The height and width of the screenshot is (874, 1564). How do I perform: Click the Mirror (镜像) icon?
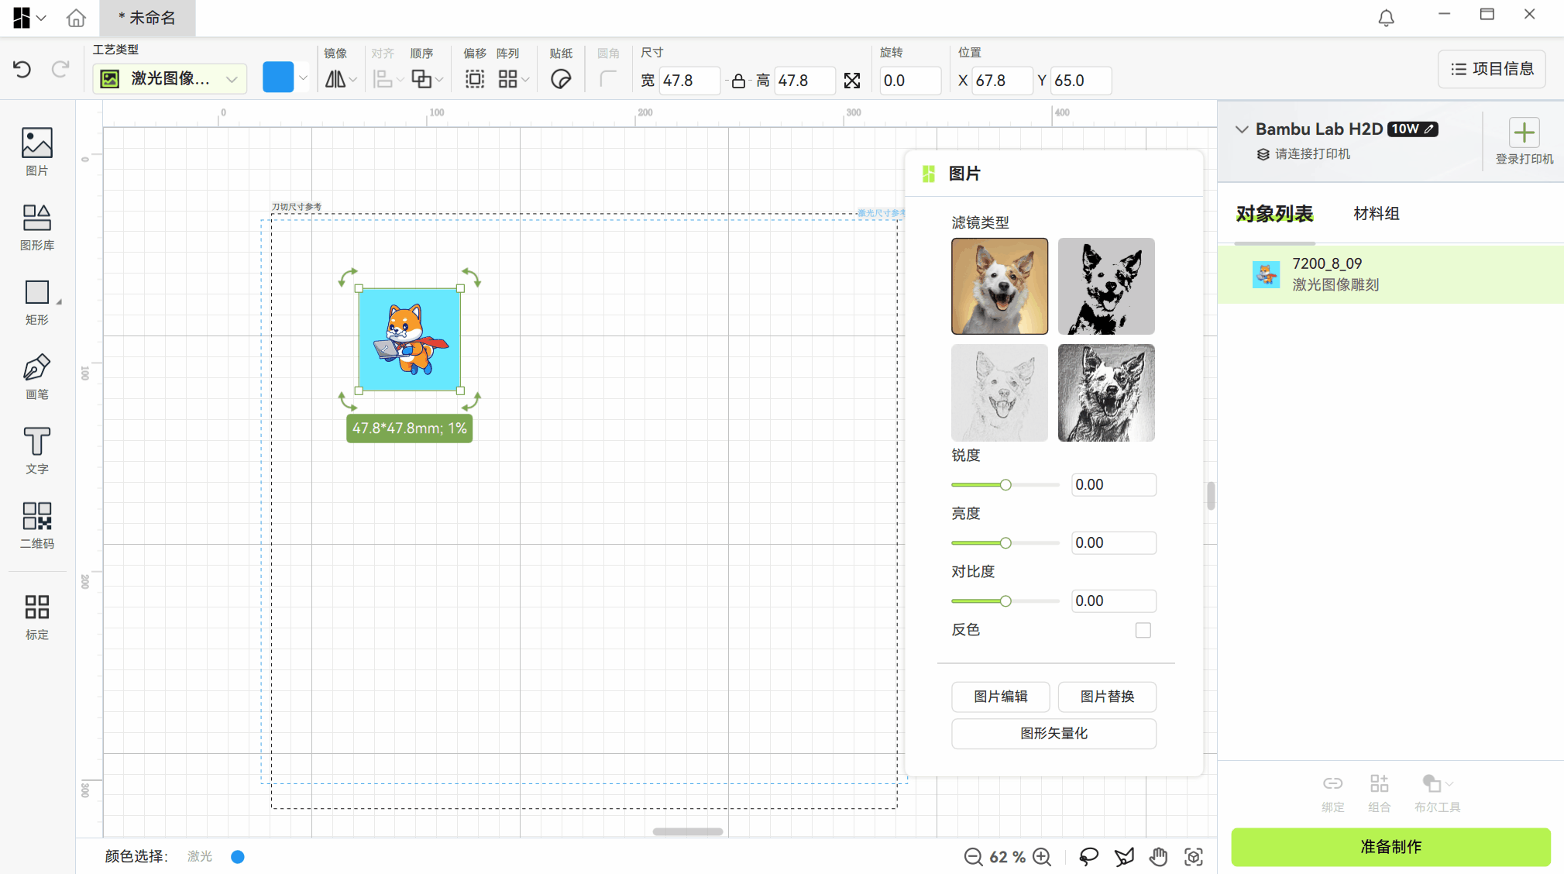point(335,79)
